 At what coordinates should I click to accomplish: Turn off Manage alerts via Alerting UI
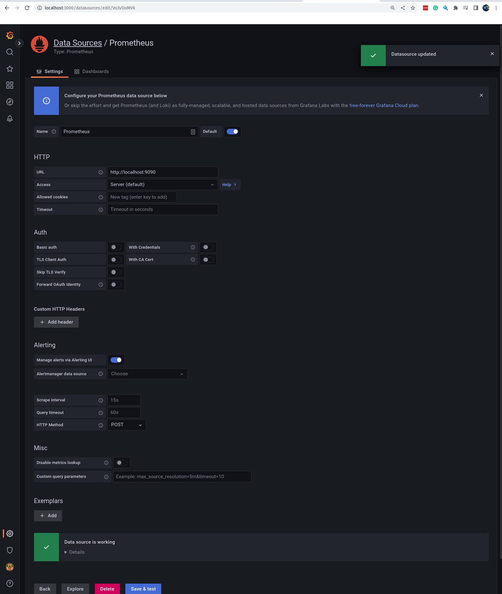tap(116, 360)
